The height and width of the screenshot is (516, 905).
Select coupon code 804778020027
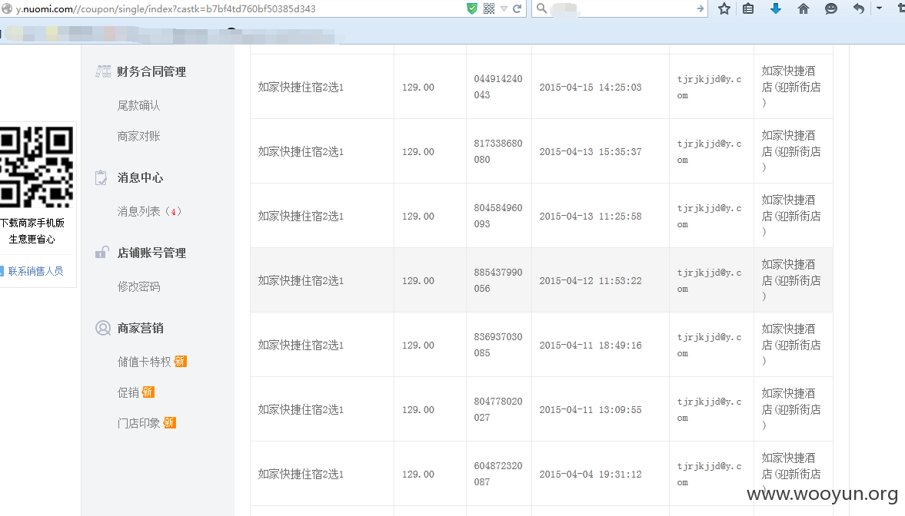[498, 409]
